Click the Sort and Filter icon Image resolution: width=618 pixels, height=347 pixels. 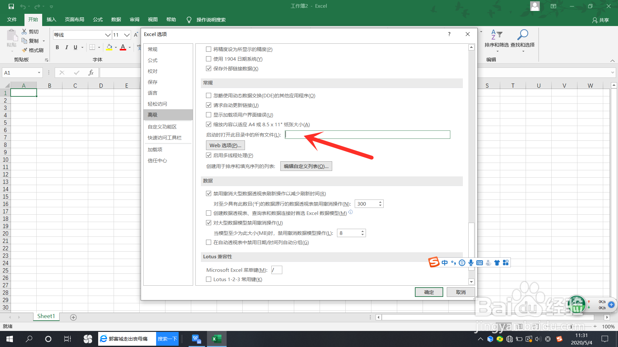pyautogui.click(x=497, y=35)
